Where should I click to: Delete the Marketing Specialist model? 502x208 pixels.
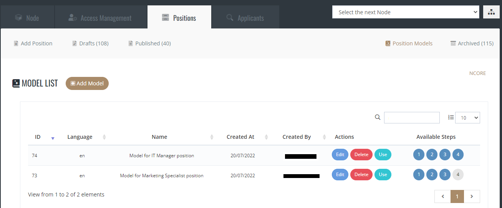361,175
